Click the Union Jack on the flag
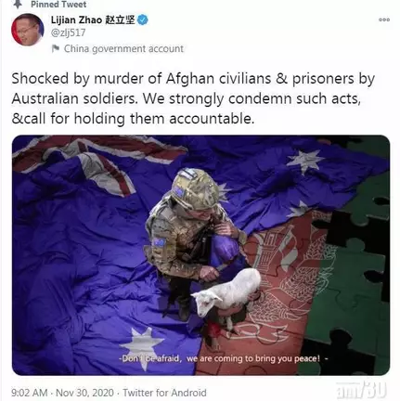This screenshot has height=401, width=400. pos(93,162)
